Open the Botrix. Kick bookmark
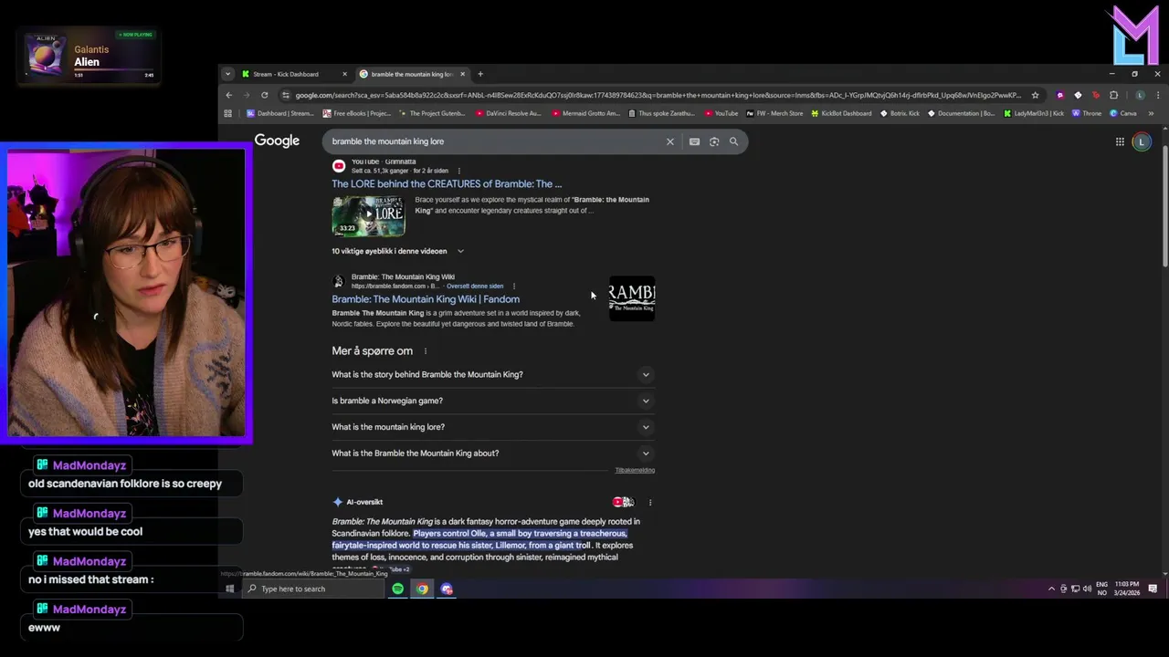This screenshot has height=657, width=1169. 900,113
